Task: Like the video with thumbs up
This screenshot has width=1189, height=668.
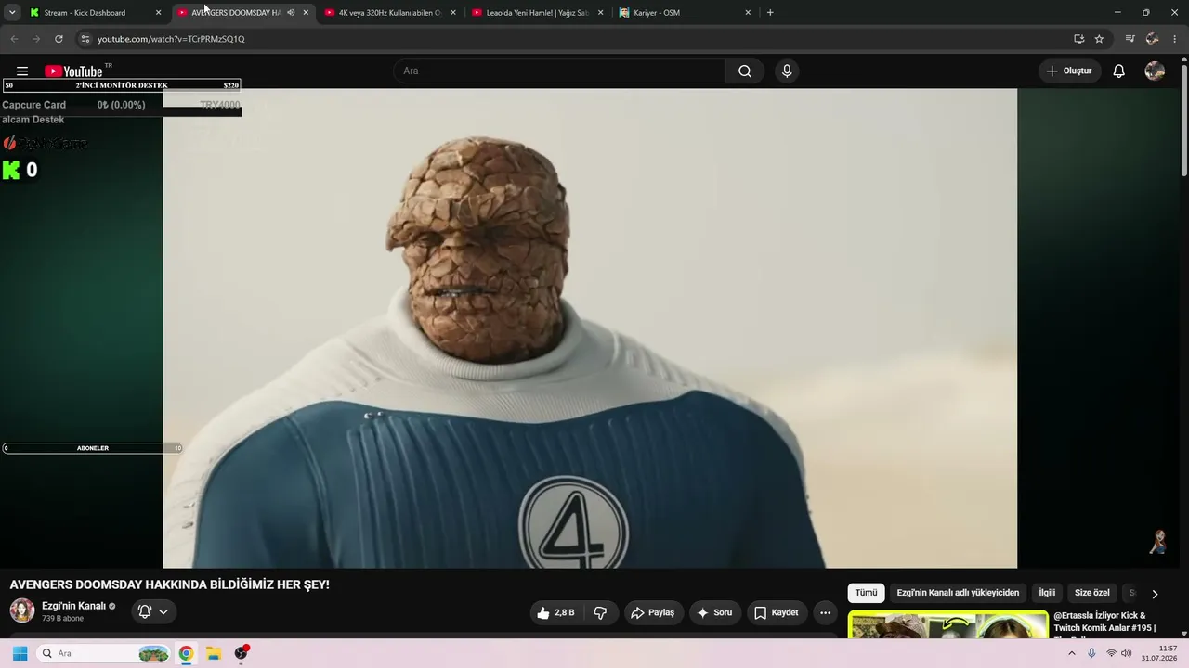Action: pos(555,612)
